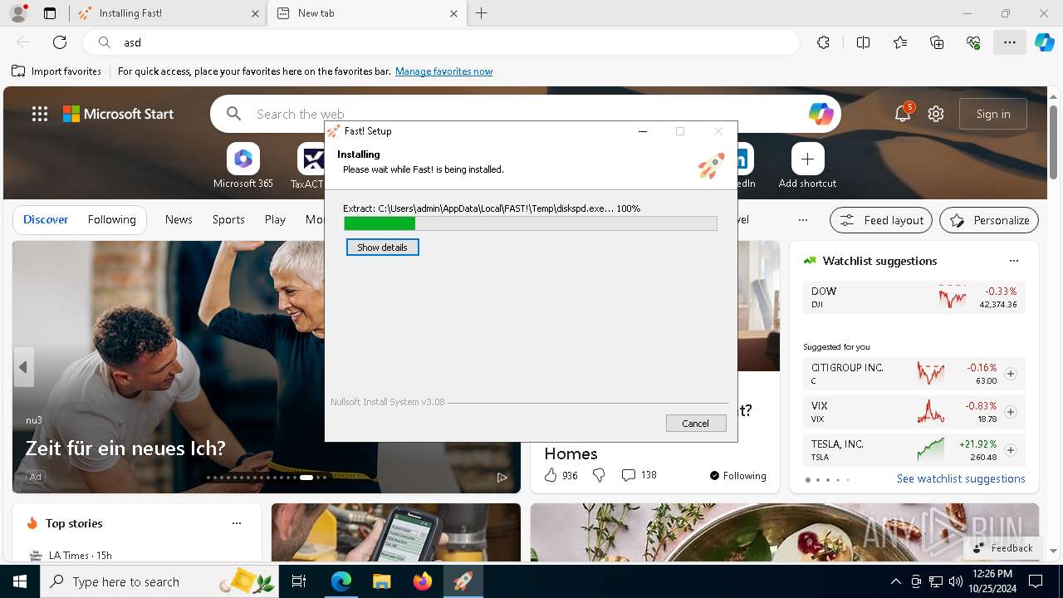Click Cancel in Fast! Setup installer

click(696, 424)
